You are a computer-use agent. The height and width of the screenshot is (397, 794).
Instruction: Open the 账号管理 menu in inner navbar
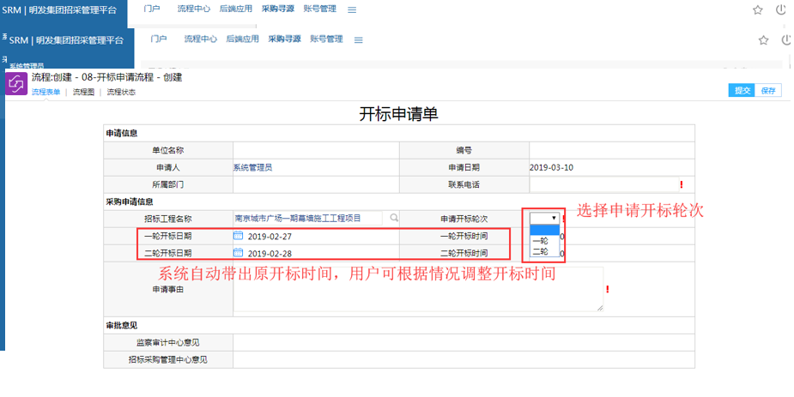click(x=326, y=39)
